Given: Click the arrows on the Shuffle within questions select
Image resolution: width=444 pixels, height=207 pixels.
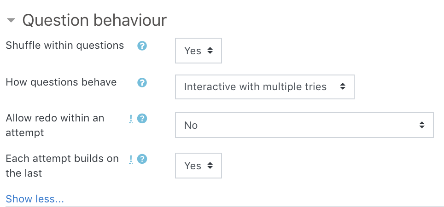Looking at the screenshot, I should click(210, 51).
